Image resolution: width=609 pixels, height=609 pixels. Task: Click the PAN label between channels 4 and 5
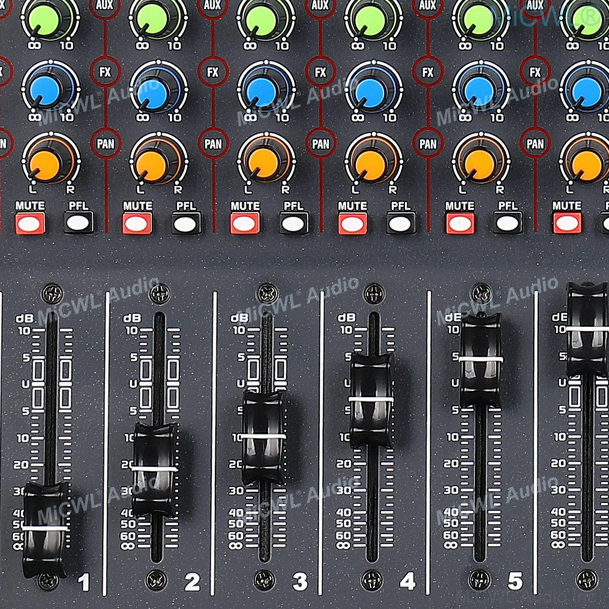pyautogui.click(x=428, y=144)
